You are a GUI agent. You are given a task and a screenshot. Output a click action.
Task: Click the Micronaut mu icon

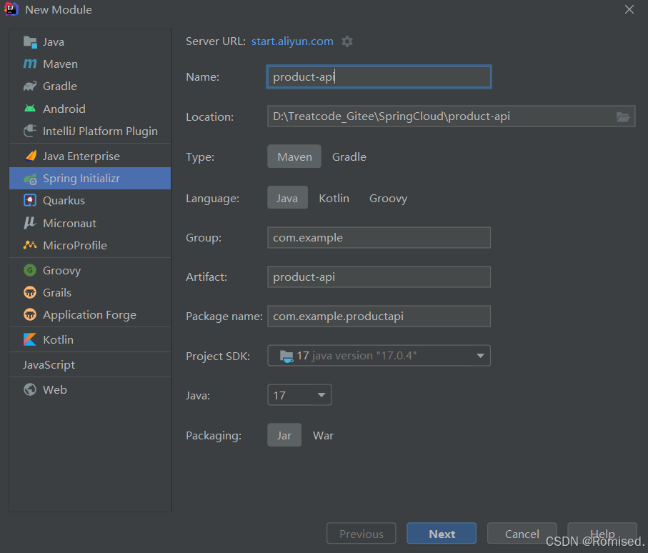30,223
